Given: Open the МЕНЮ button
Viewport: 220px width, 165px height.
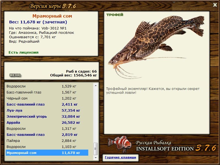Looking at the screenshot, I should [x=15, y=75].
